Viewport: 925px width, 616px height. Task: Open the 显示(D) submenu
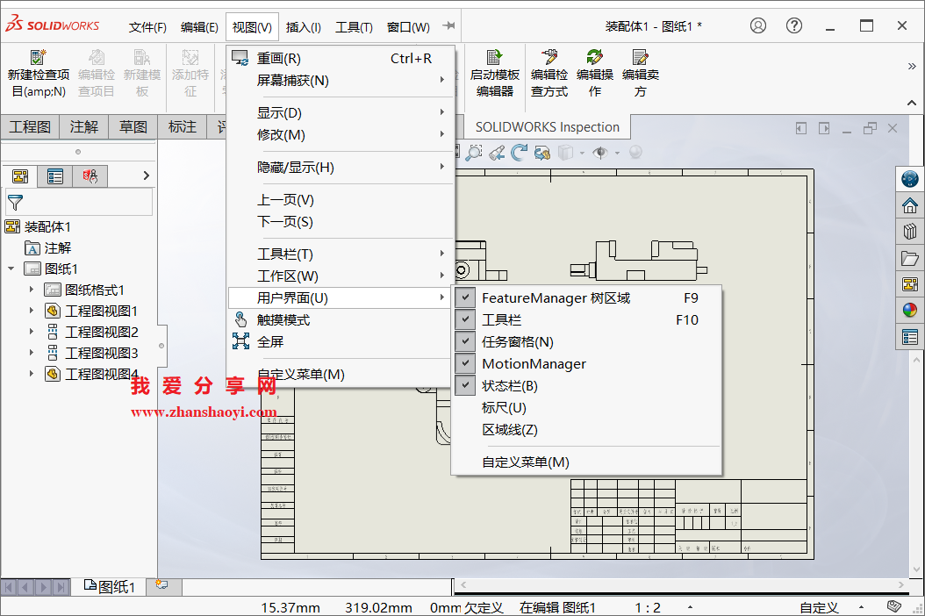click(x=341, y=112)
